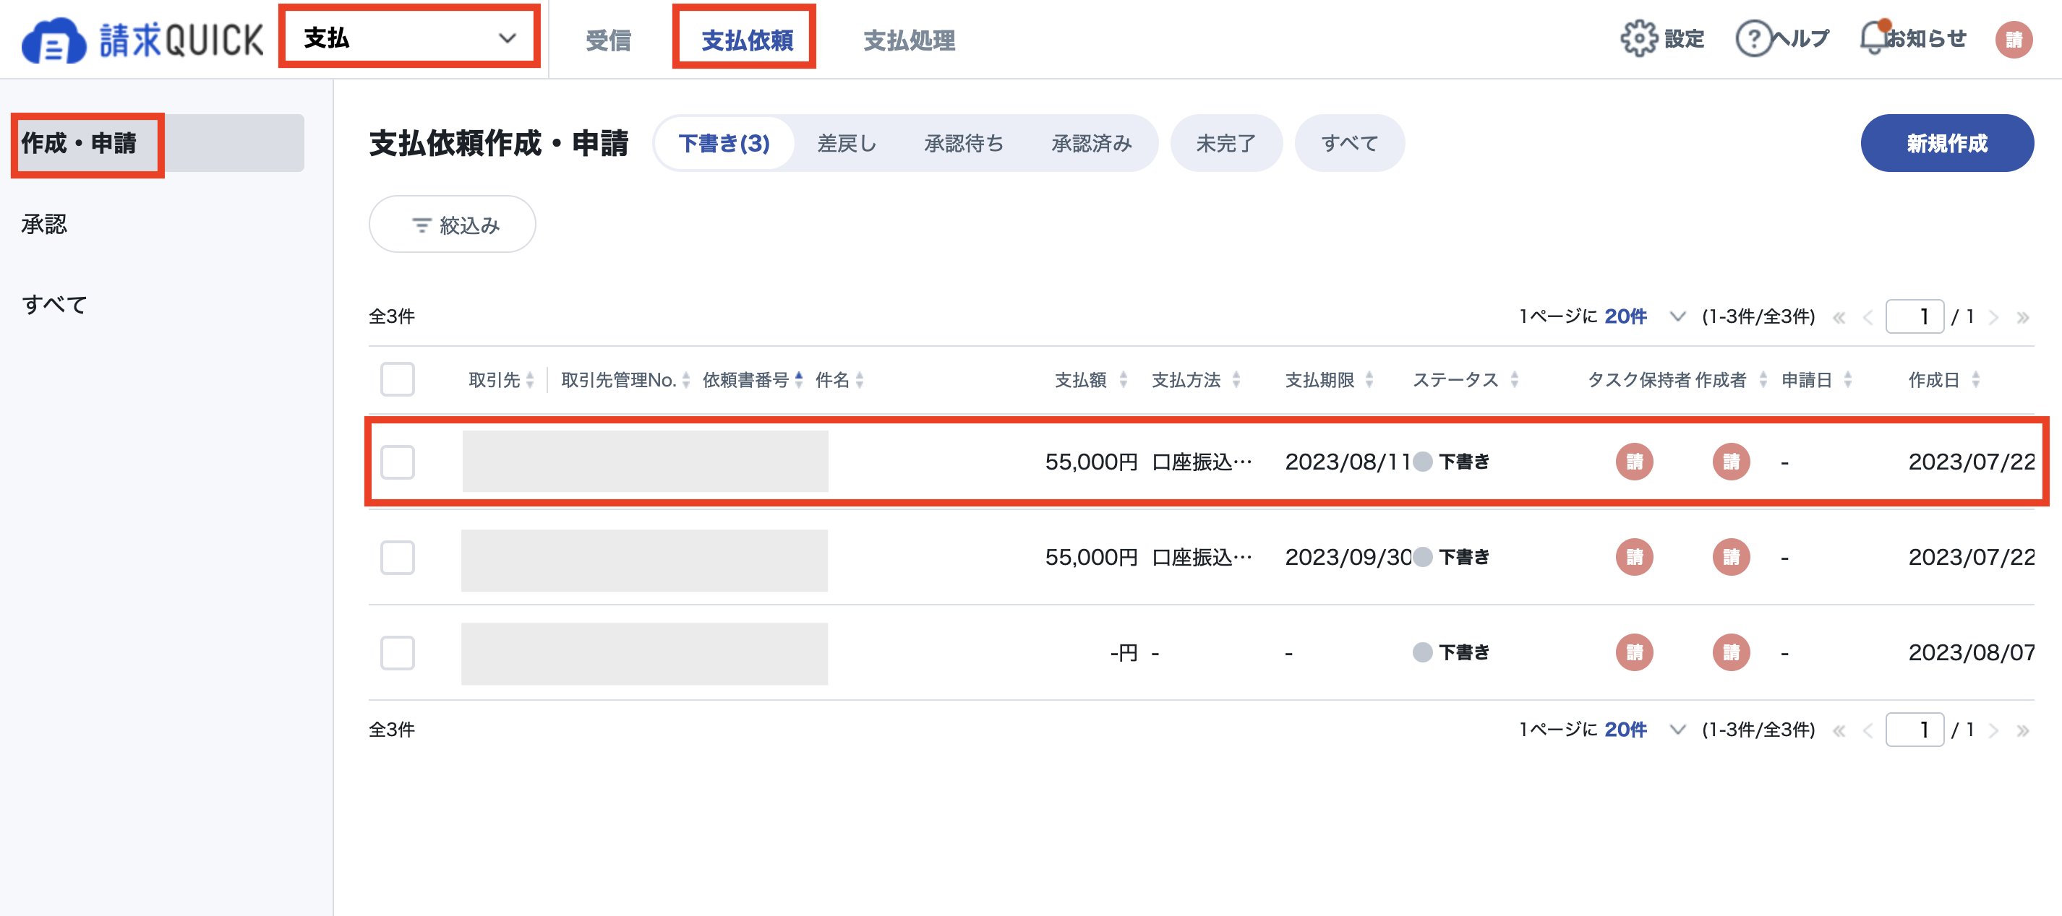The image size is (2062, 916).
Task: Click 55,000円 amount in 2023/09/30 row
Action: point(1090,557)
